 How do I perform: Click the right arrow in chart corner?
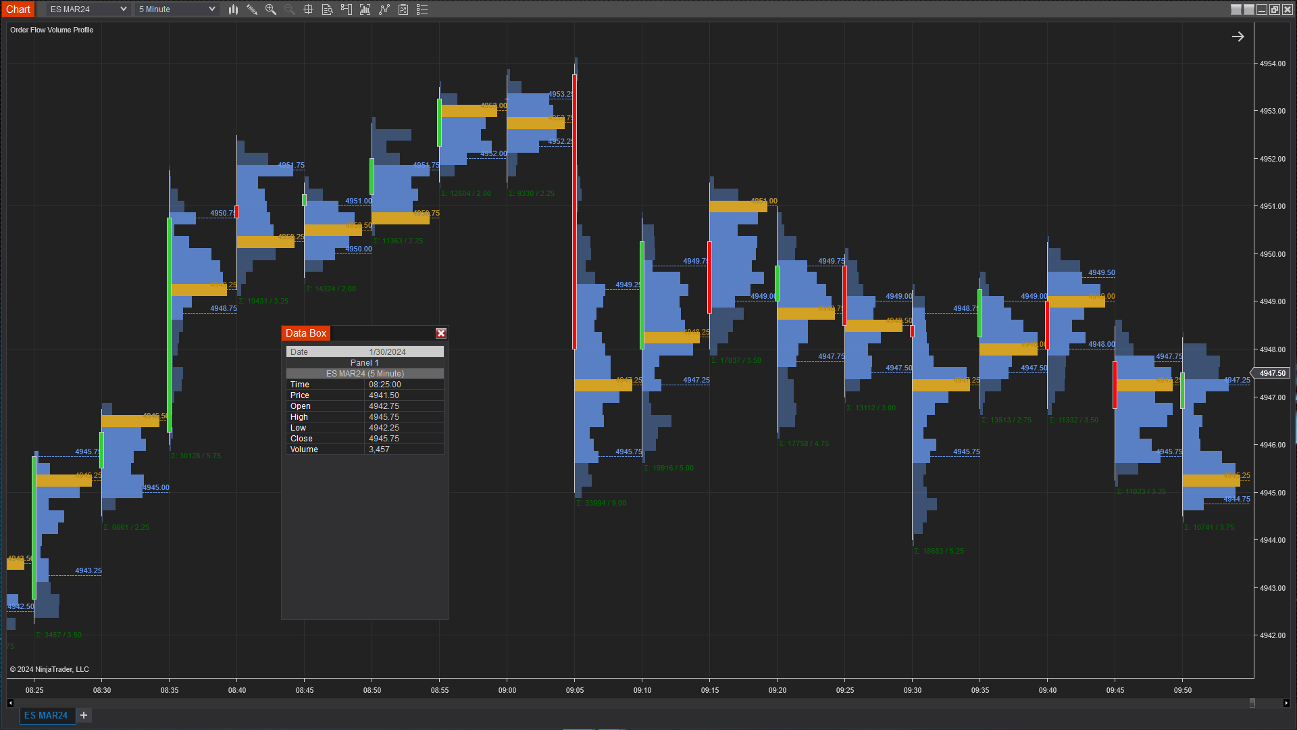1238,36
